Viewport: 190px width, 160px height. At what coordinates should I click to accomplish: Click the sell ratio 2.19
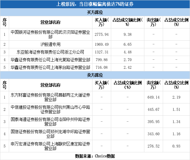pyautogui.click(x=176, y=97)
